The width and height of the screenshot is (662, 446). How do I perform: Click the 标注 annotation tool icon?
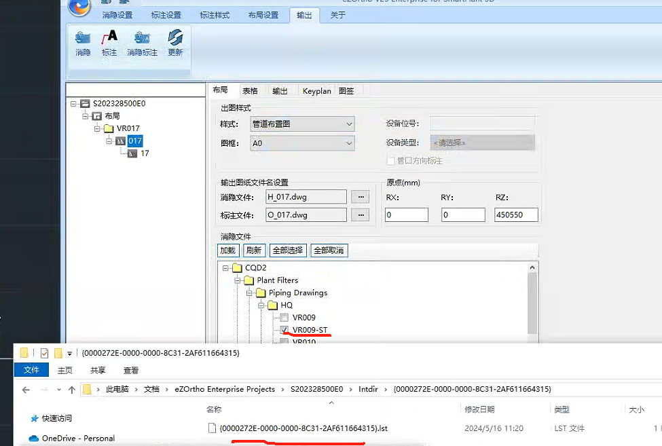(109, 37)
